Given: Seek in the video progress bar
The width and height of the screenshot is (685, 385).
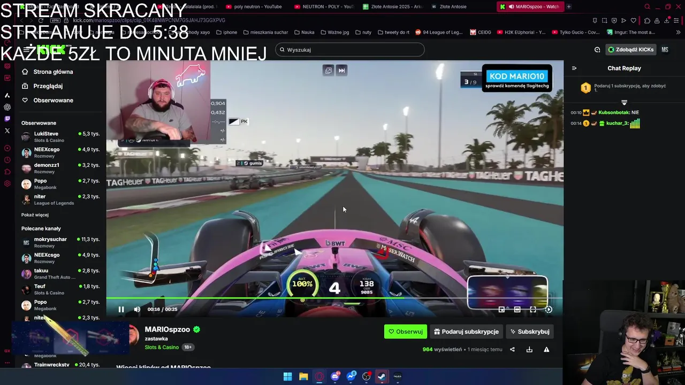Looking at the screenshot, I should 334,298.
